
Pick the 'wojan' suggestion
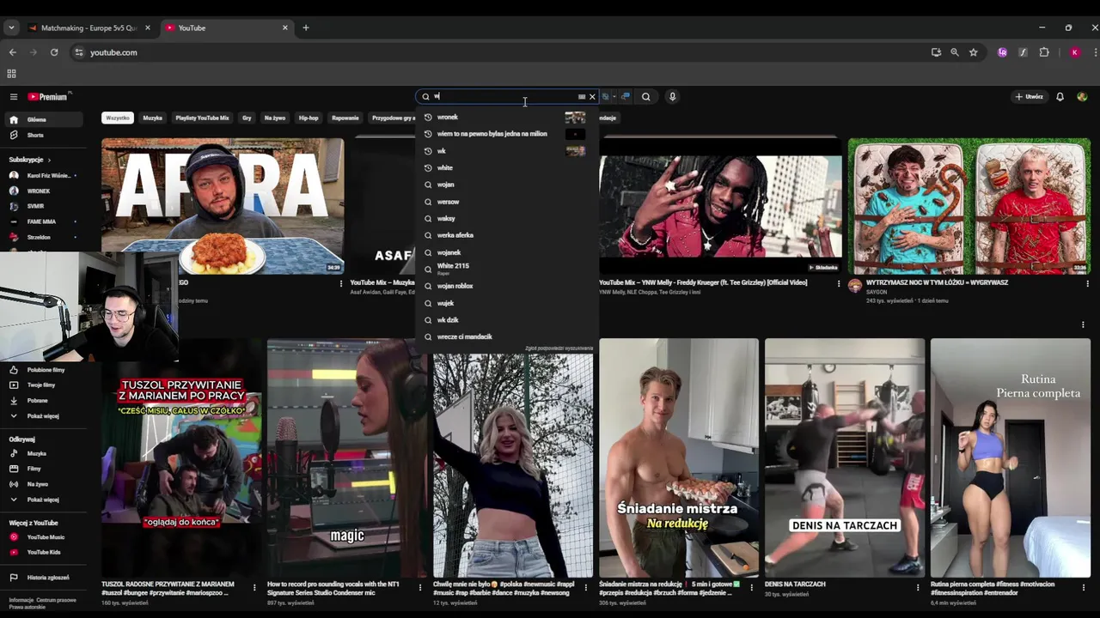click(x=507, y=185)
